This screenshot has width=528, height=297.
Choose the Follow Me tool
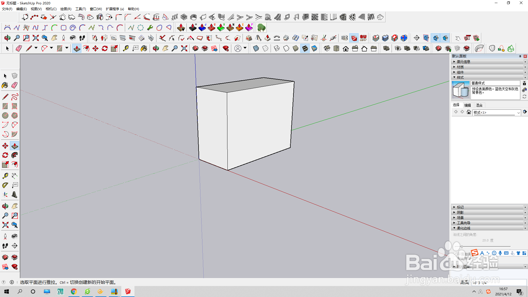[x=15, y=155]
